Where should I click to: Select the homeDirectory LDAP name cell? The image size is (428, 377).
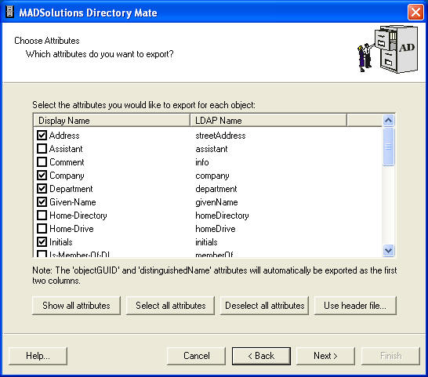tap(222, 216)
